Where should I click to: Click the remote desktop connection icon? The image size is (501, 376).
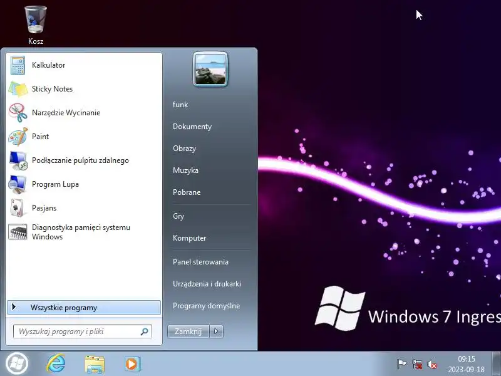point(18,160)
